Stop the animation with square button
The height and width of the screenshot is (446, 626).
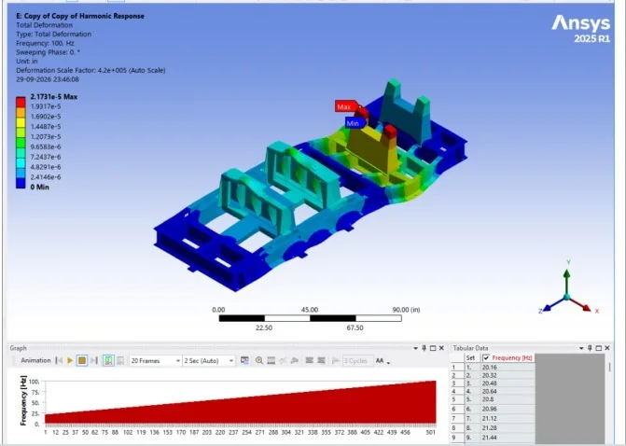[x=82, y=360]
